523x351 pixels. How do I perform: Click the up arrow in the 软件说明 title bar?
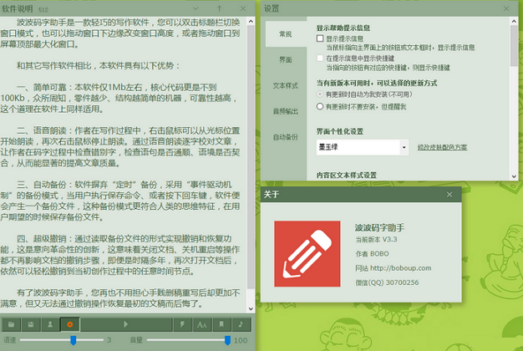point(219,8)
